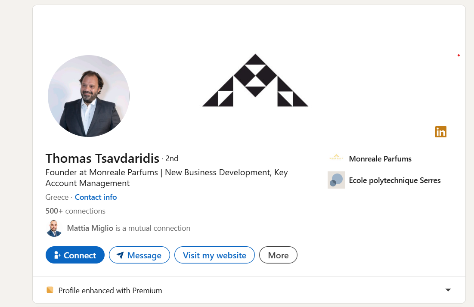Click the paper plane Message icon
Image resolution: width=474 pixels, height=307 pixels.
121,255
